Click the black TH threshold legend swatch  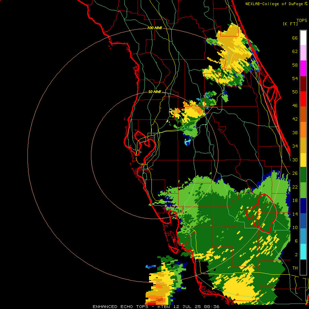(303, 267)
